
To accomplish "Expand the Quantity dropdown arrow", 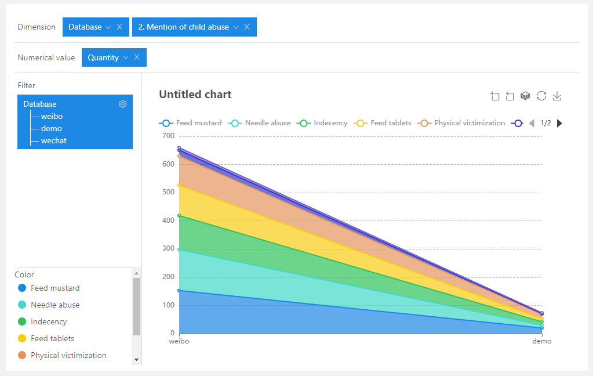I will pyautogui.click(x=126, y=57).
